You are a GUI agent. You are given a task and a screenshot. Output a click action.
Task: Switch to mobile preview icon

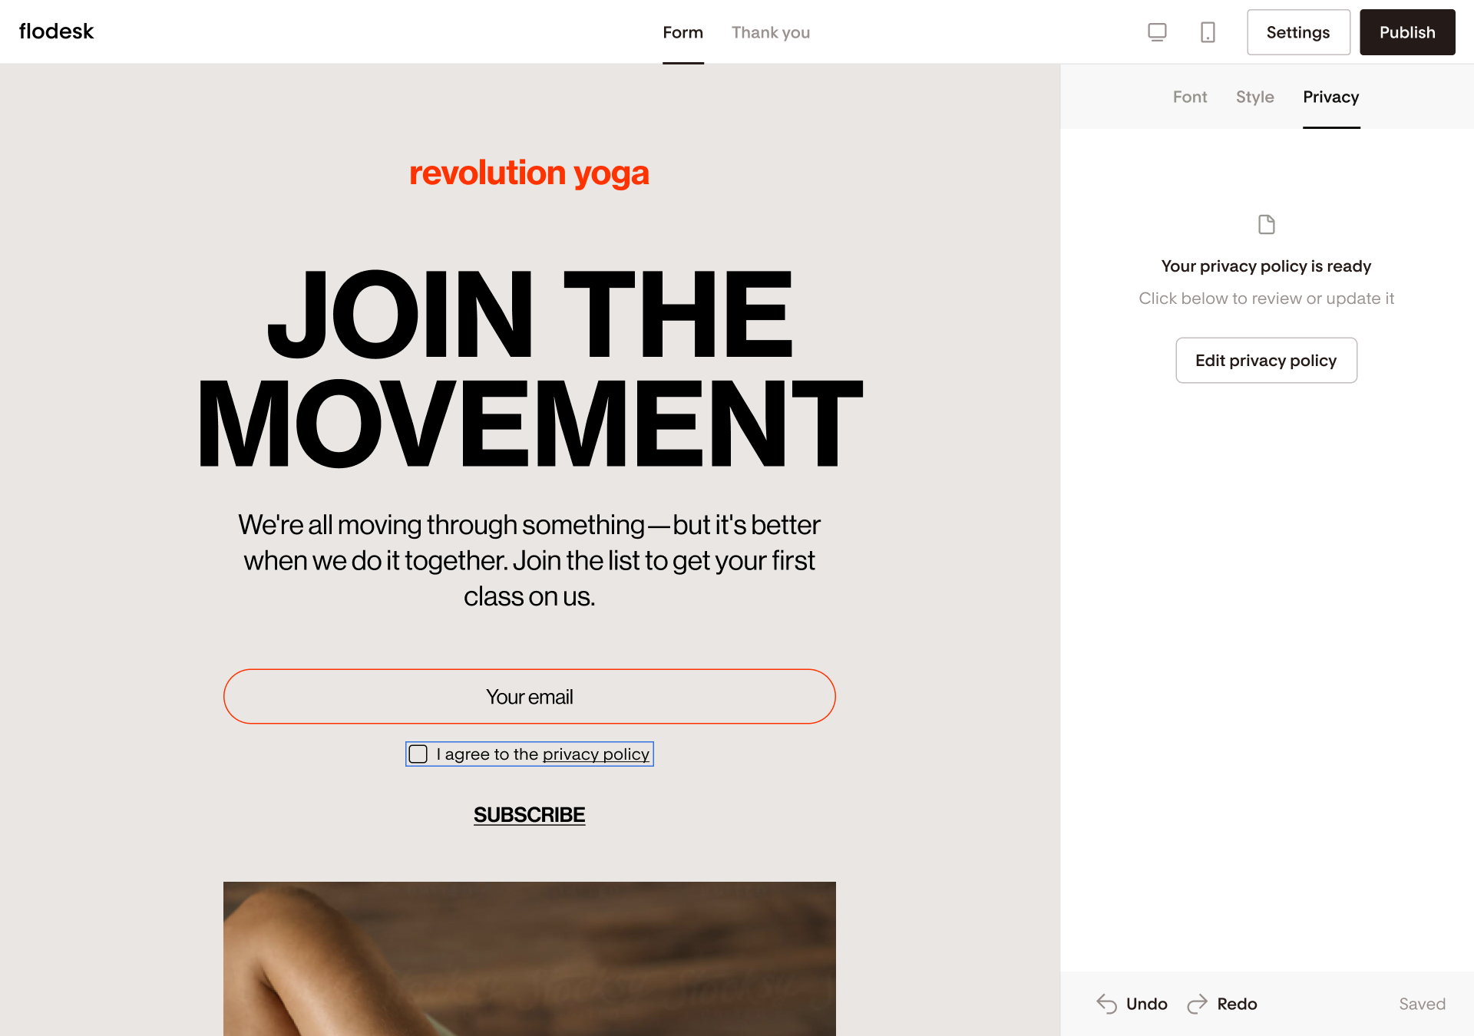[x=1208, y=32]
